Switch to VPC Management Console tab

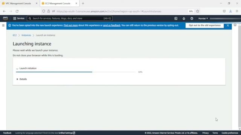tap(18, 3)
